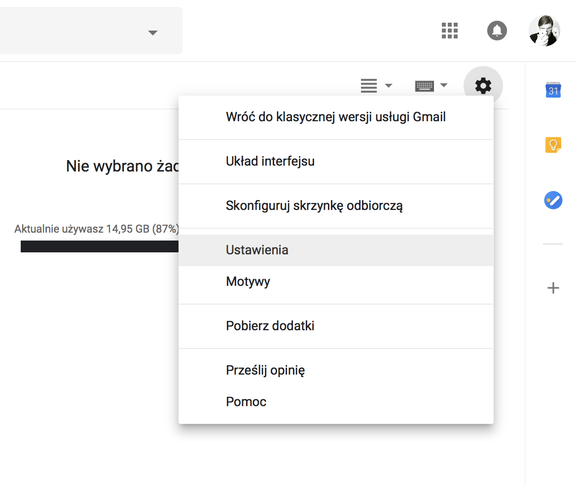Open 'Pomoc' from the menu
This screenshot has width=576, height=486.
point(336,402)
